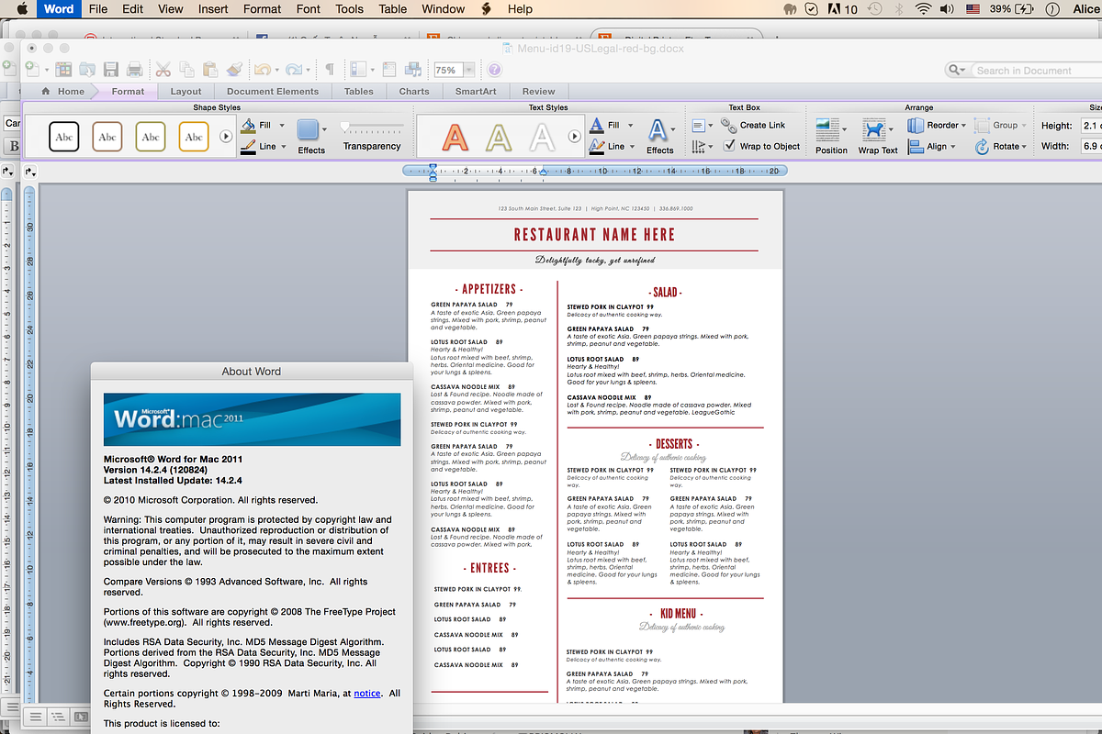Adjust the Transparency slider
Screen dimensions: 1102x734
[372, 126]
